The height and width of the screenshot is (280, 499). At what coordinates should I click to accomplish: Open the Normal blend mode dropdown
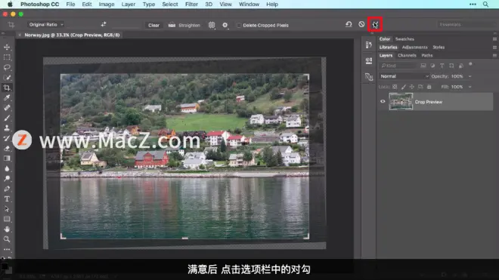[x=404, y=76]
